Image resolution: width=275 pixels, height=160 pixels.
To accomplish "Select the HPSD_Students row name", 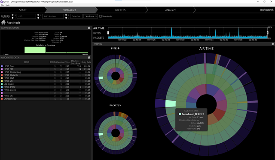I will 11,75.
